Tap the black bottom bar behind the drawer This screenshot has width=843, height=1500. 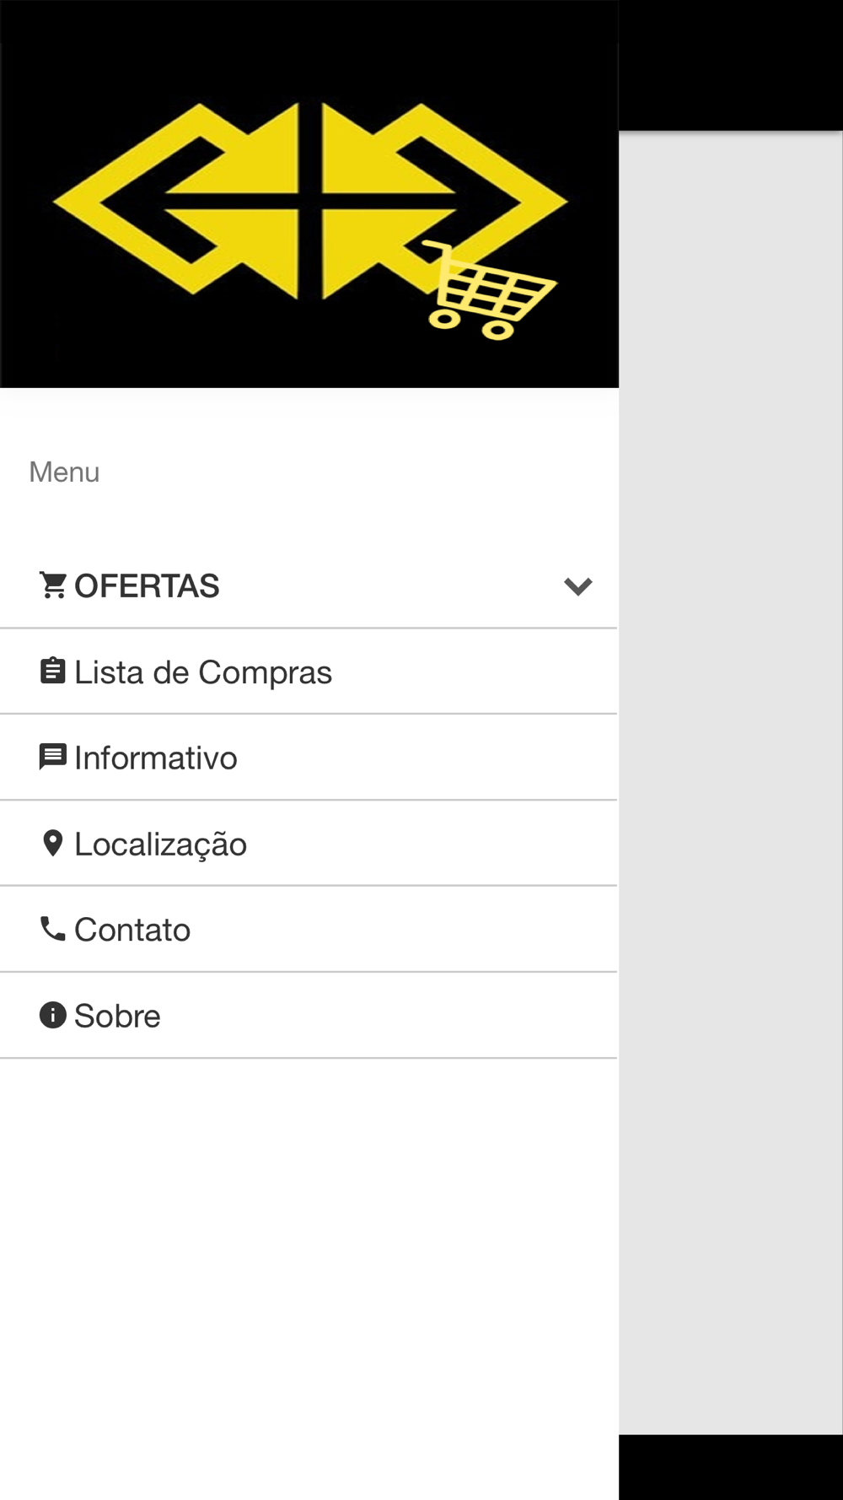pyautogui.click(x=731, y=1467)
